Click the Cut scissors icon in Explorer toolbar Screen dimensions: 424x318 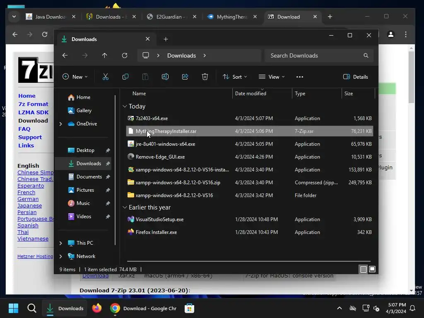106,77
